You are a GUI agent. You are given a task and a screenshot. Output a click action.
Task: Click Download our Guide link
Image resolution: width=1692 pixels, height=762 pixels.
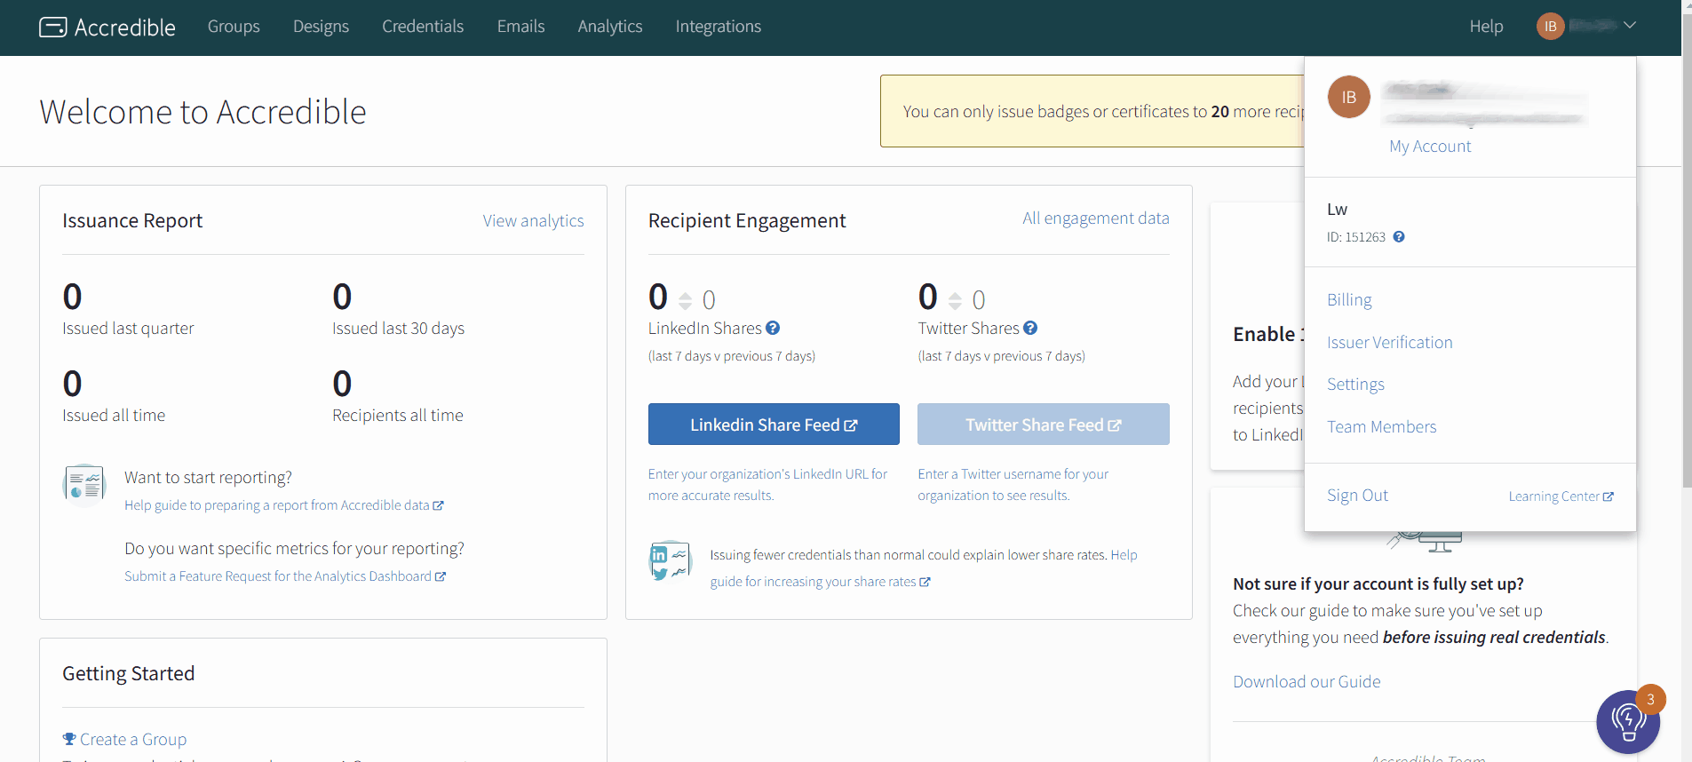pos(1307,682)
